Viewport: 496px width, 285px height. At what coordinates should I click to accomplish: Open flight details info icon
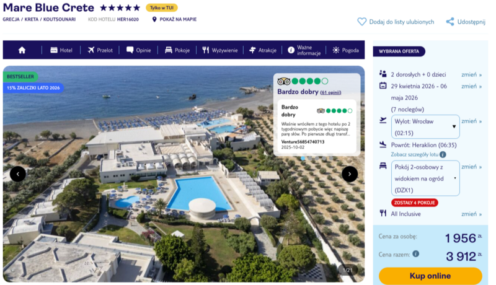443,154
